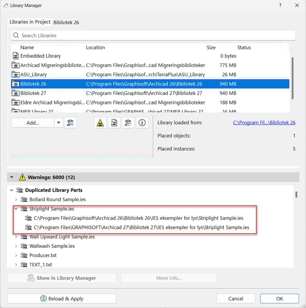This screenshot has width=306, height=308.
Task: Click the ASU_Library icon in list
Action: 16,74
